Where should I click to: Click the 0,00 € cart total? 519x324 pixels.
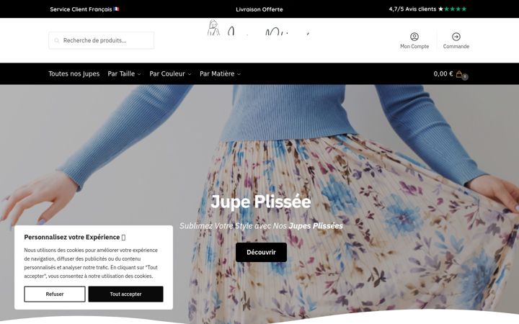coord(443,73)
